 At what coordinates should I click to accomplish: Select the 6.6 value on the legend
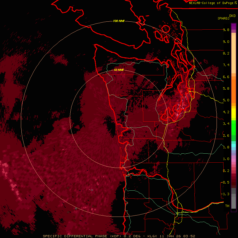[x=226, y=77]
